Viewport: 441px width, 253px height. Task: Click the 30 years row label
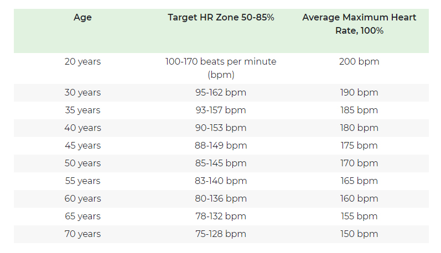click(x=82, y=93)
